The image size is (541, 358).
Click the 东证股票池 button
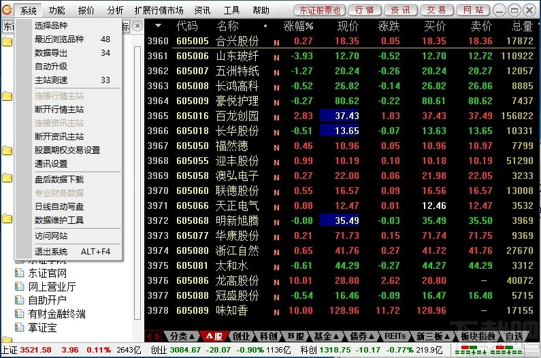[x=320, y=10]
